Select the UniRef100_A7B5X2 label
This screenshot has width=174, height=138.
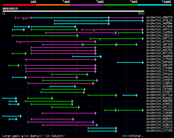click(x=159, y=104)
